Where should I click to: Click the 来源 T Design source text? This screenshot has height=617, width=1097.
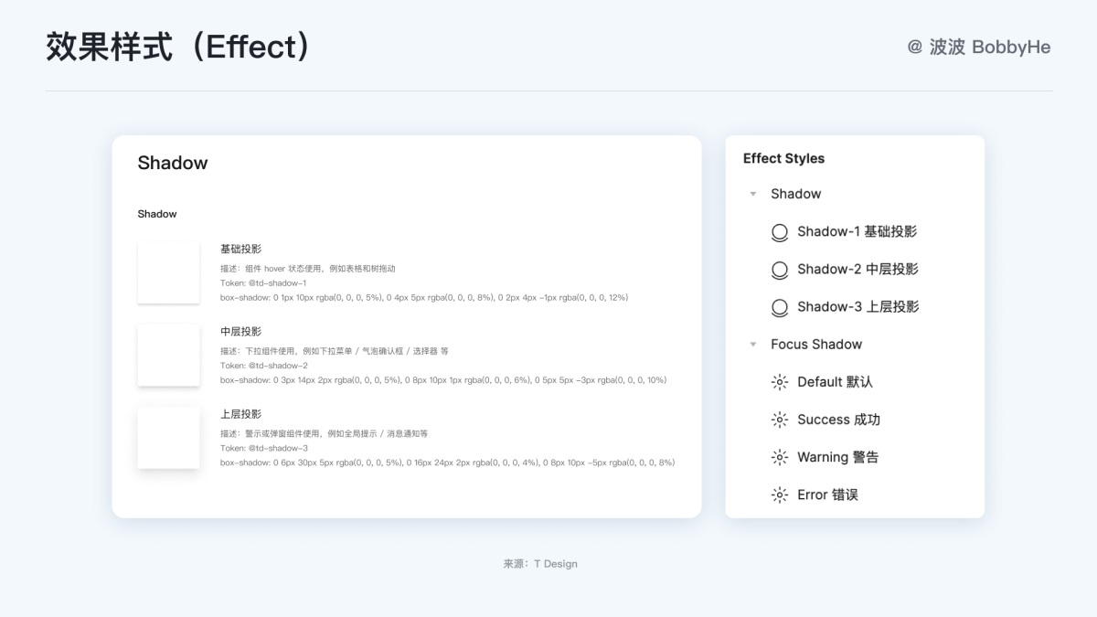[x=540, y=564]
